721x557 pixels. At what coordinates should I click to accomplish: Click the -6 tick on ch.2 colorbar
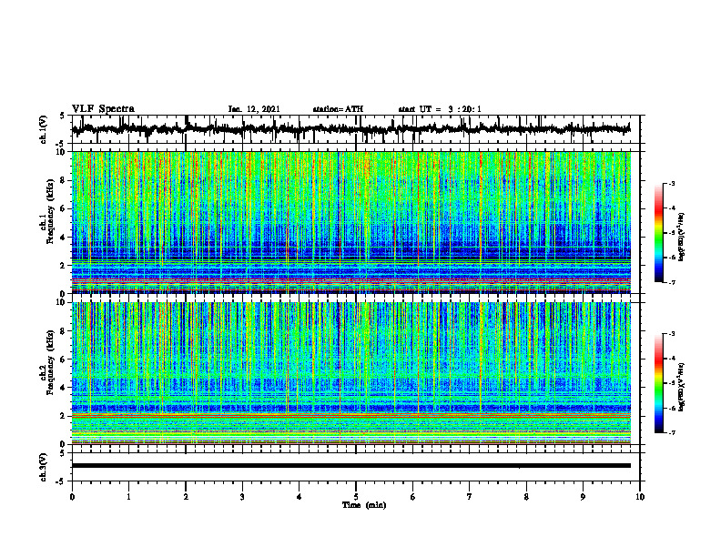point(672,408)
